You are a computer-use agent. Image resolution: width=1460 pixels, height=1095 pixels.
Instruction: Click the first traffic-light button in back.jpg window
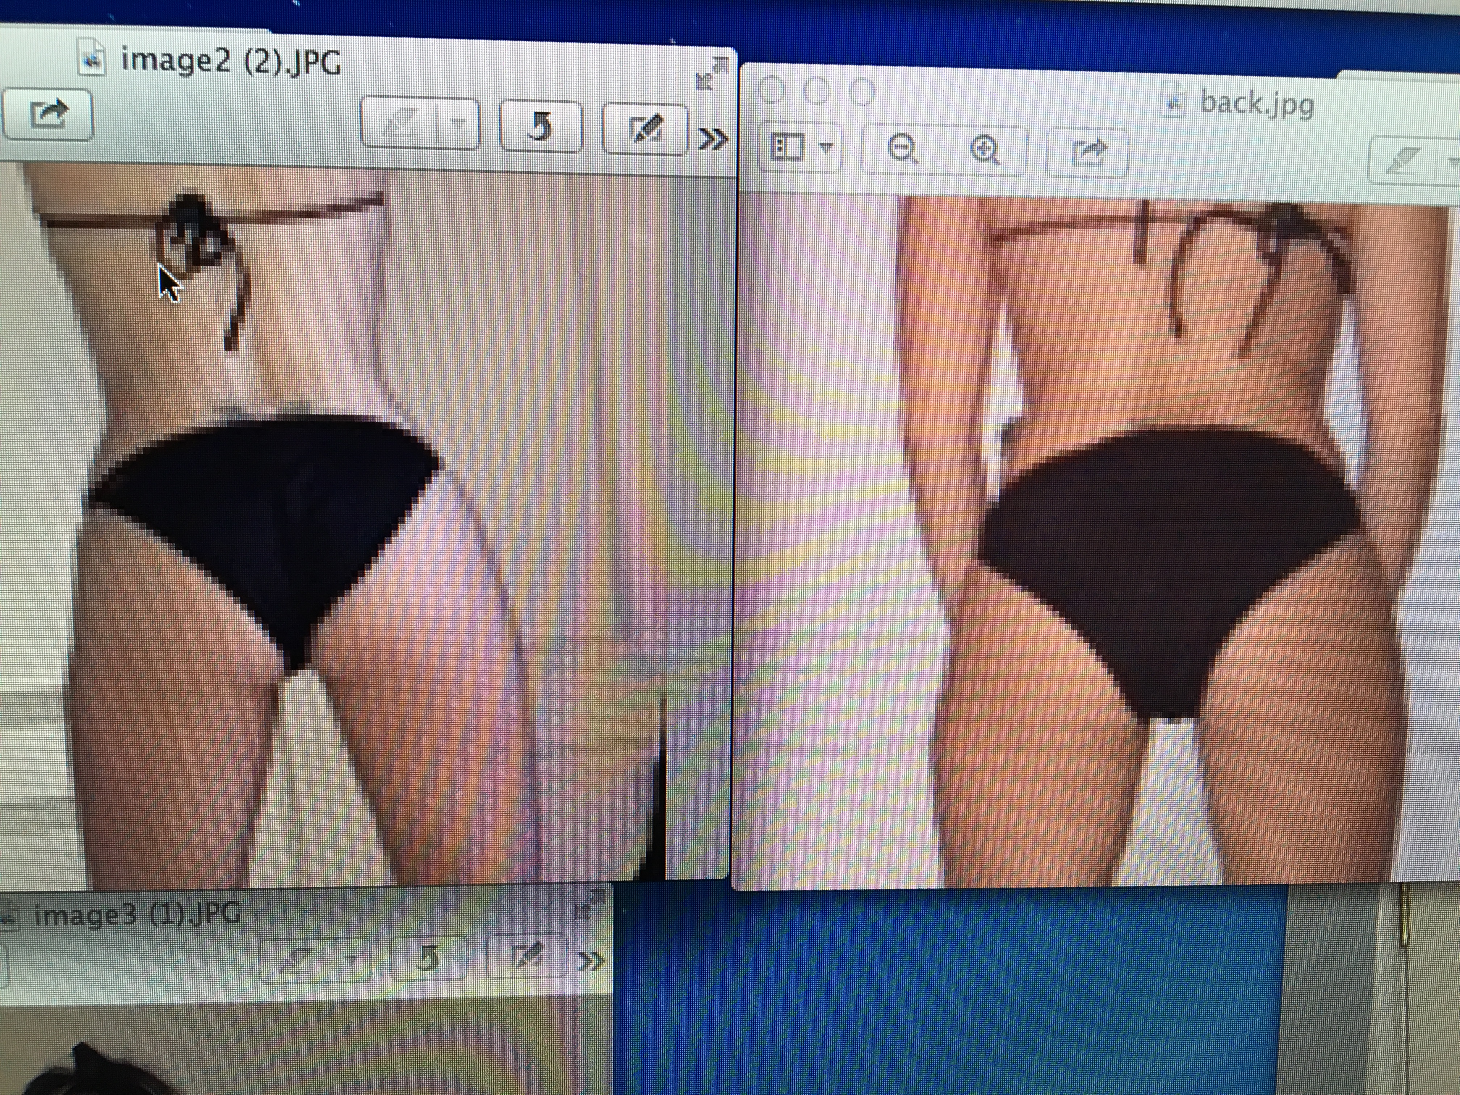click(772, 91)
